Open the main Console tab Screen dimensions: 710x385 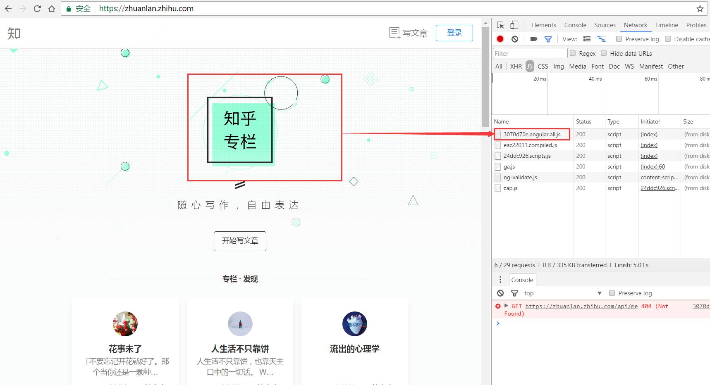tap(575, 25)
